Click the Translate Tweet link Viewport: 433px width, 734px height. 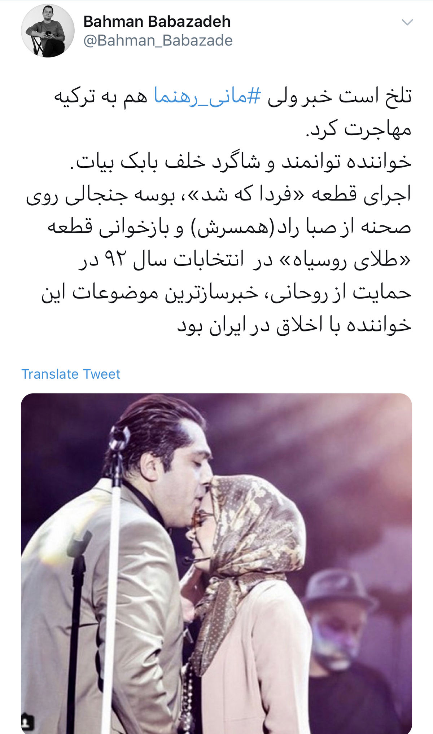pyautogui.click(x=71, y=374)
